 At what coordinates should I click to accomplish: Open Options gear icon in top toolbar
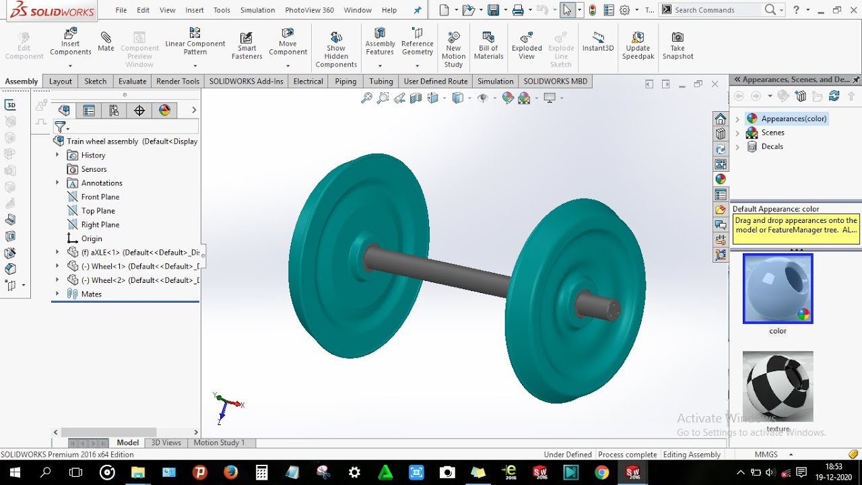coord(624,10)
